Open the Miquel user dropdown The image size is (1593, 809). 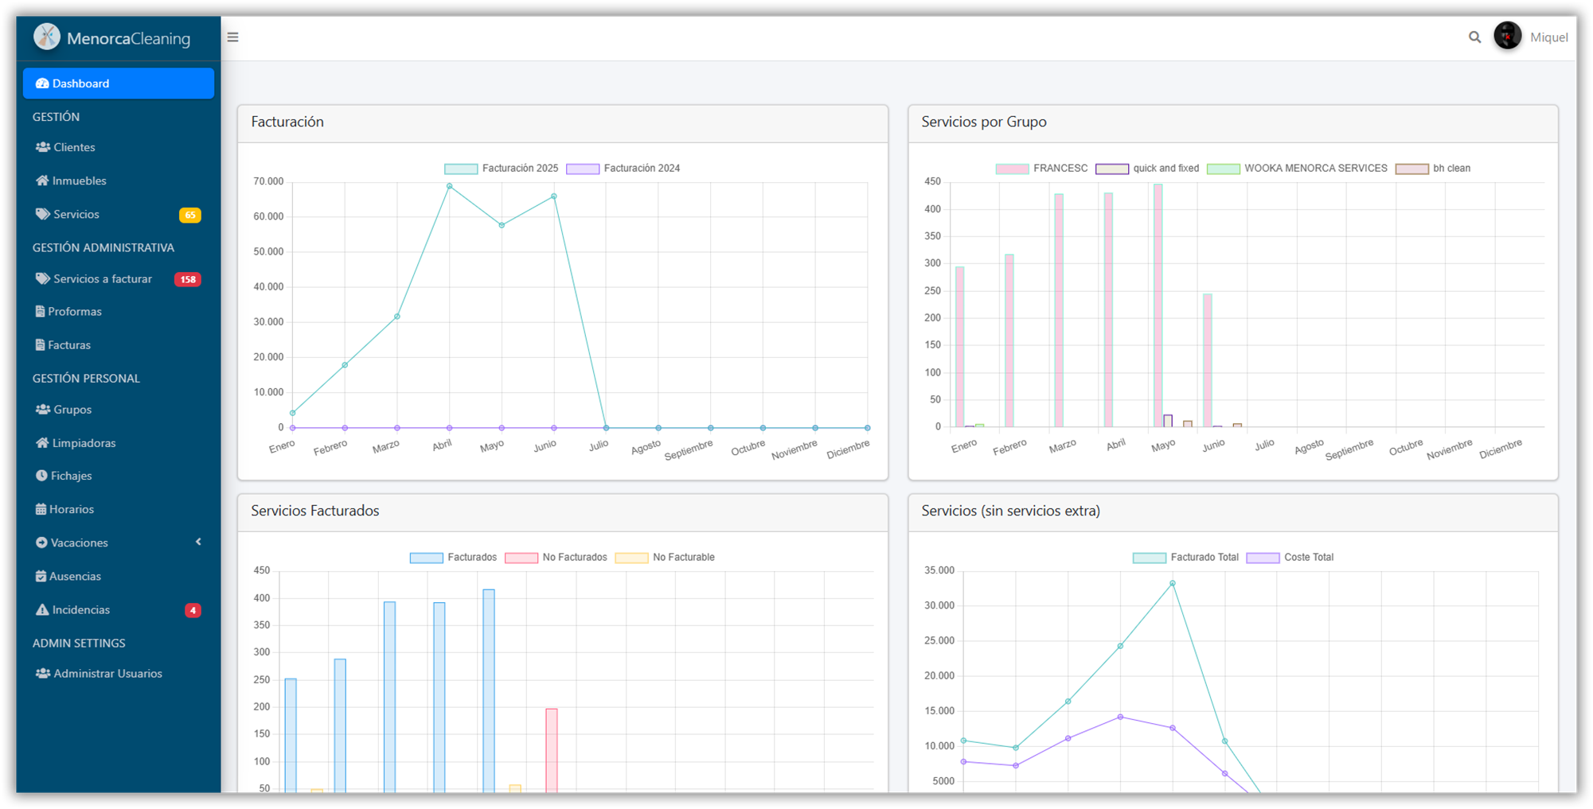(1548, 37)
